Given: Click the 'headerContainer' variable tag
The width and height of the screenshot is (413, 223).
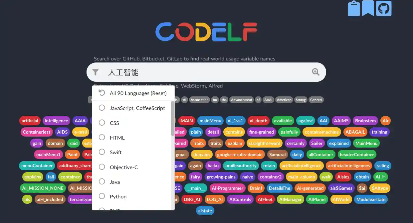Looking at the screenshot, I should pyautogui.click(x=357, y=155).
